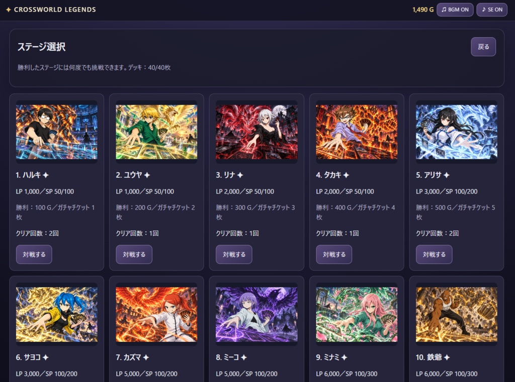The height and width of the screenshot is (382, 515).
Task: Click the ステージ選択 heading
Action: [41, 47]
